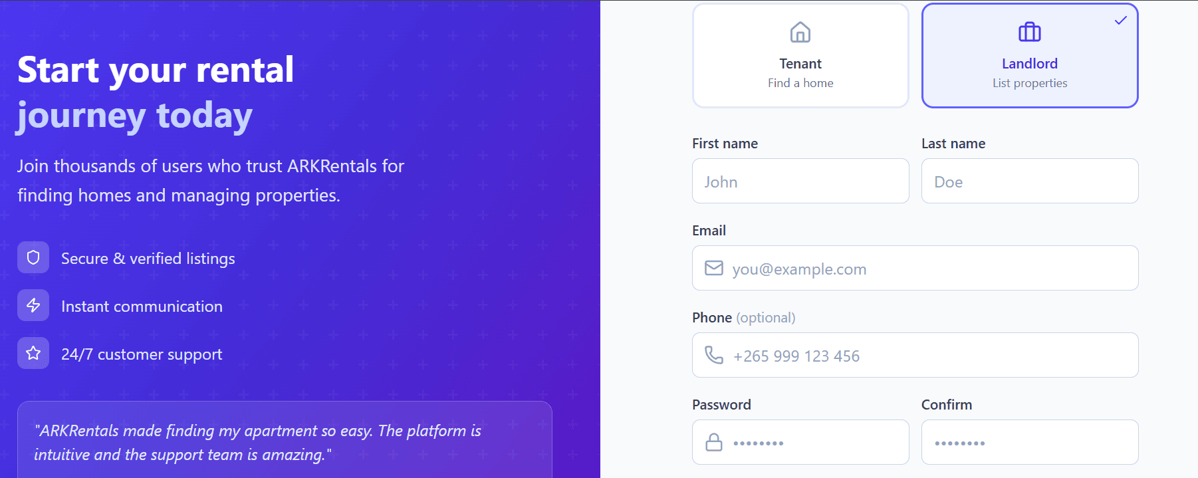Click the padlock icon in Password field
The image size is (1198, 478).
click(714, 442)
